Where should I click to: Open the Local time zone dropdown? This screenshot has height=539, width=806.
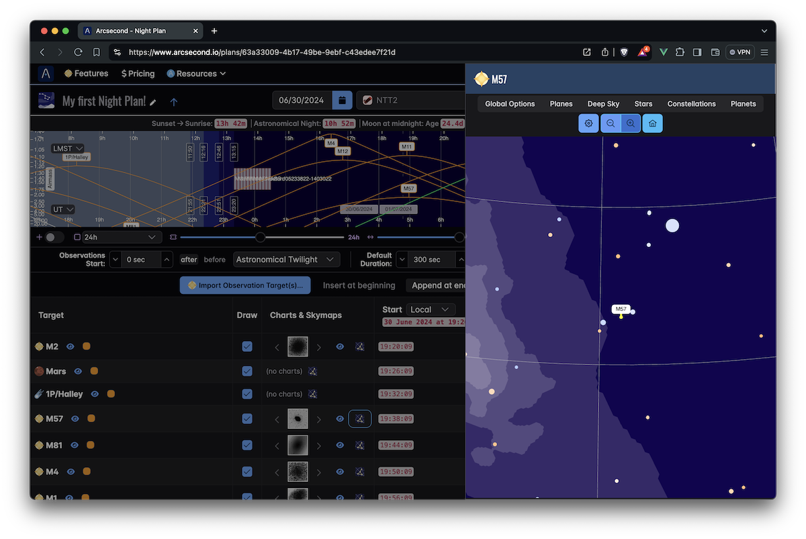coord(430,309)
